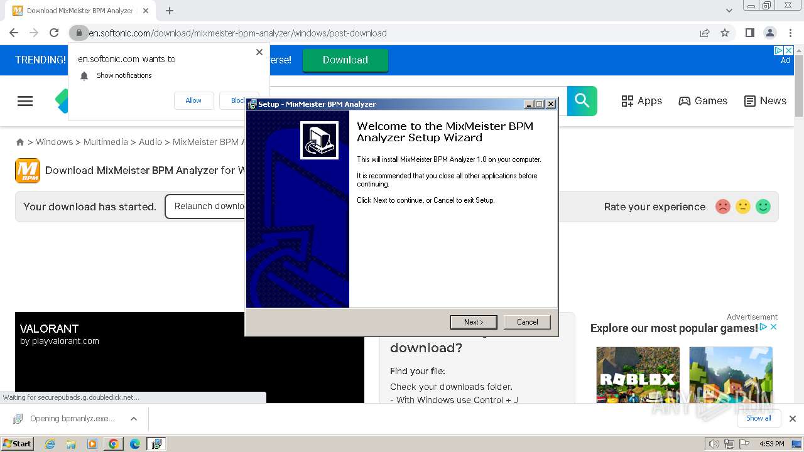Close the notification permission popup
Screen dimensions: 804x452
[x=259, y=52]
